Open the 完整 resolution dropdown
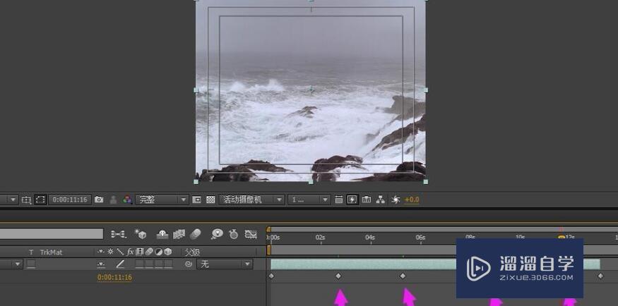The width and height of the screenshot is (618, 306). pos(162,200)
